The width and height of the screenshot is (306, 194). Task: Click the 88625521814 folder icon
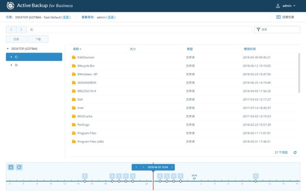tap(74, 91)
